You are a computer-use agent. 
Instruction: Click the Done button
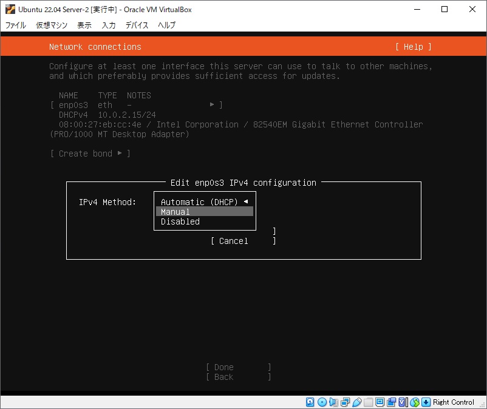click(239, 367)
